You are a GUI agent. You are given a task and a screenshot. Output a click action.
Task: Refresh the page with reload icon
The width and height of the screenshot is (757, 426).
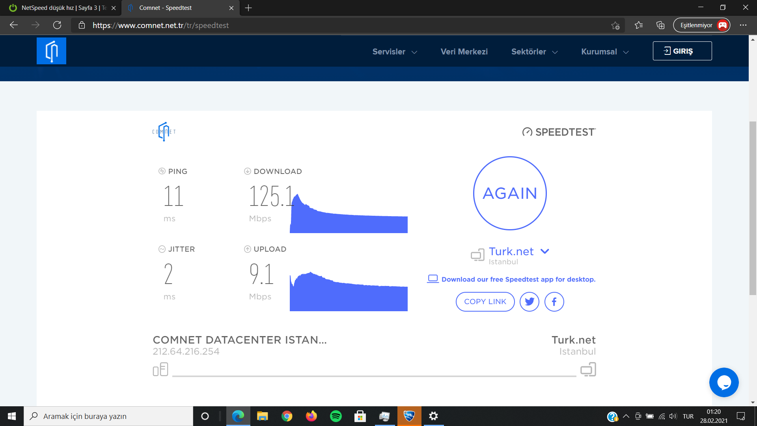click(x=57, y=25)
